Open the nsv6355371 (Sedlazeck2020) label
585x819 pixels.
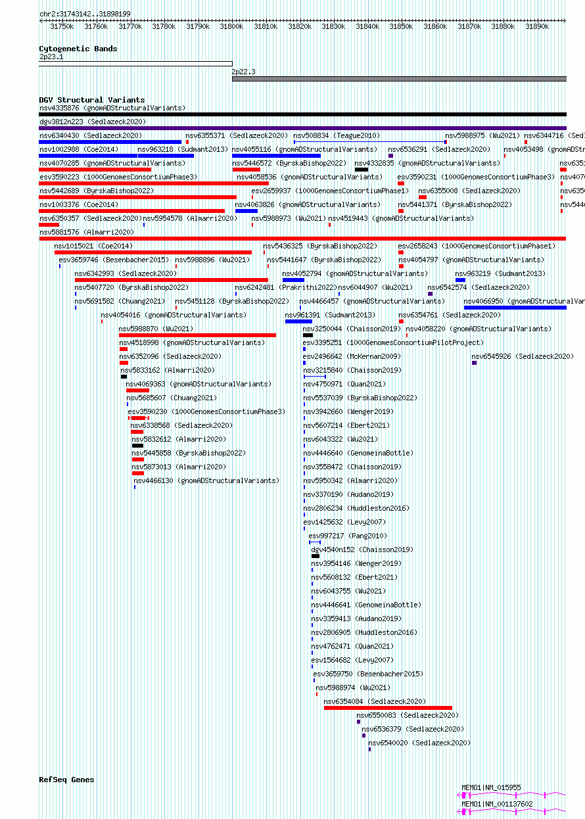click(x=237, y=135)
